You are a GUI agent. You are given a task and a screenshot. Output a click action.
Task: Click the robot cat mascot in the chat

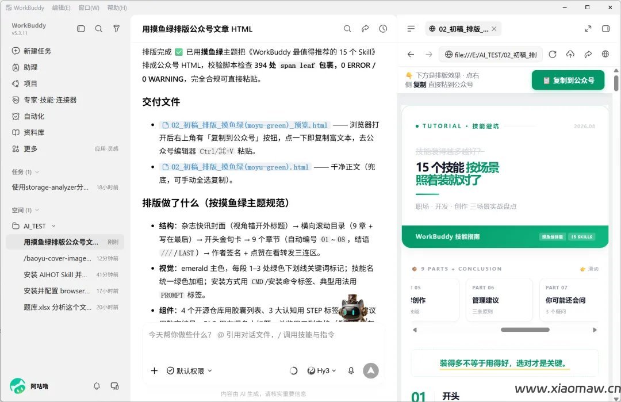[352, 309]
